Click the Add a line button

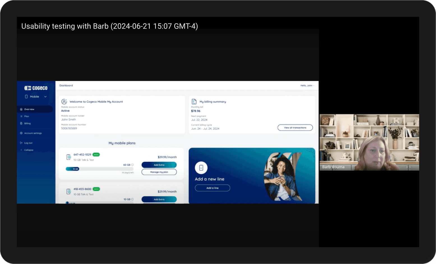pyautogui.click(x=213, y=188)
